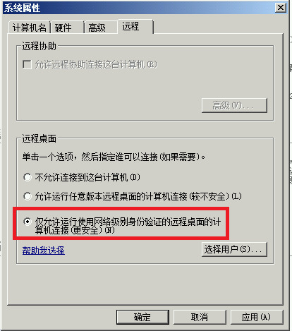292x331 pixels.
Task: Click the 远程桌面 group heading
Action: (39, 138)
